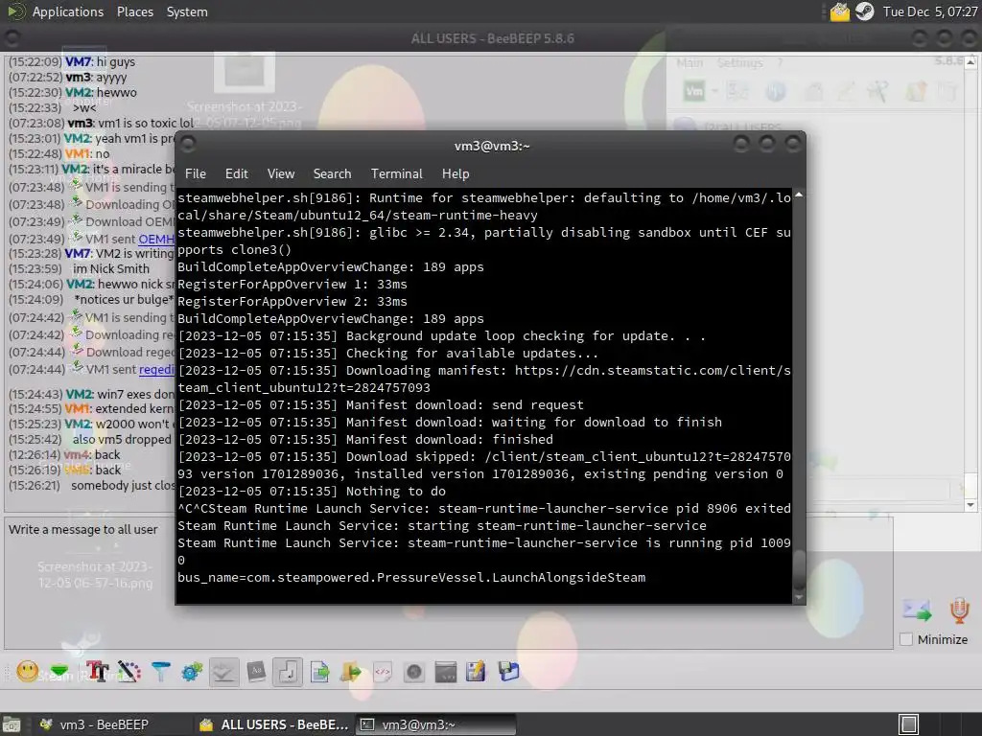Switch to 'ALL USERS - BeeBE...' taskbar window
The width and height of the screenshot is (982, 736).
pos(274,724)
